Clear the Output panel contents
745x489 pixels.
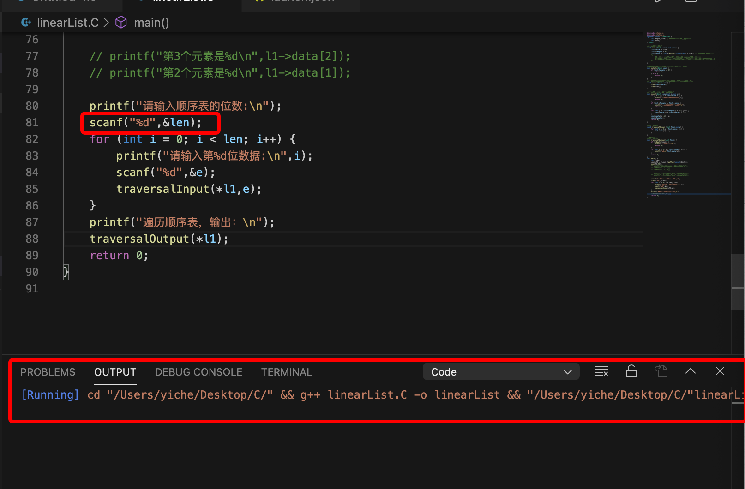[x=601, y=371]
